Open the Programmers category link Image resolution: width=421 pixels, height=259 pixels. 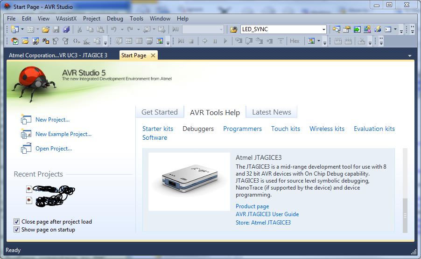pyautogui.click(x=242, y=129)
